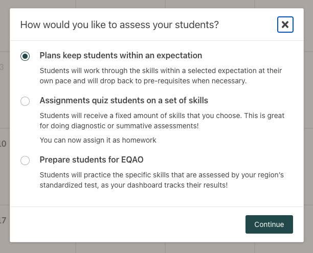This screenshot has width=313, height=253.
Task: Click 'Assignments quiz students on a set of skills' label
Action: click(124, 101)
